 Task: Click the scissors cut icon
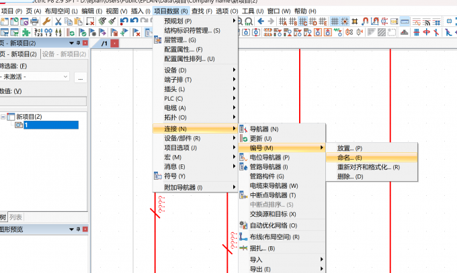[58, 21]
